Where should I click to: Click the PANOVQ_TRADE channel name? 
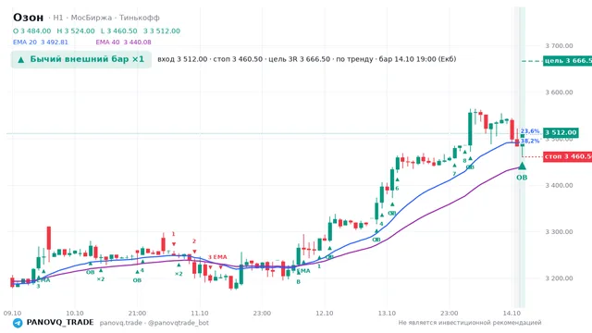(60, 323)
